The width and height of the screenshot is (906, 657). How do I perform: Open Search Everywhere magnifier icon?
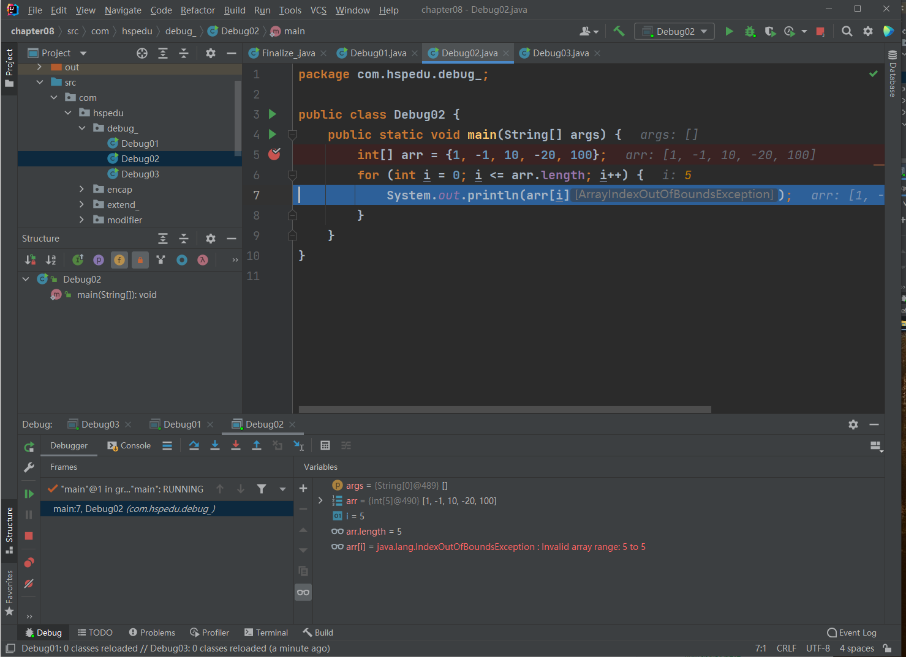tap(847, 31)
